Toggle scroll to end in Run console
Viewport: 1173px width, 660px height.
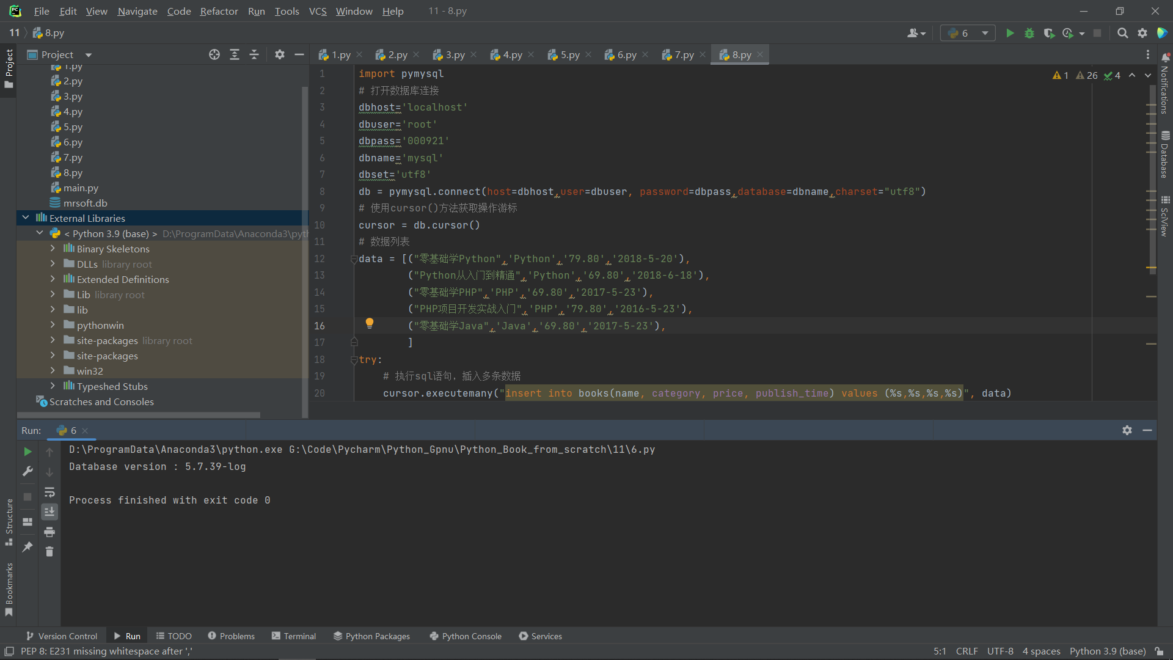[x=49, y=512]
